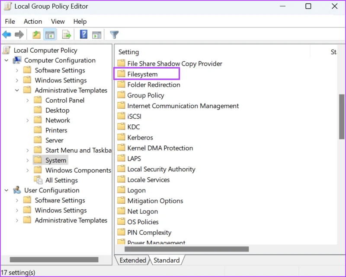Expand the Start Menu and Taskbar node
The height and width of the screenshot is (277, 346).
click(x=28, y=151)
